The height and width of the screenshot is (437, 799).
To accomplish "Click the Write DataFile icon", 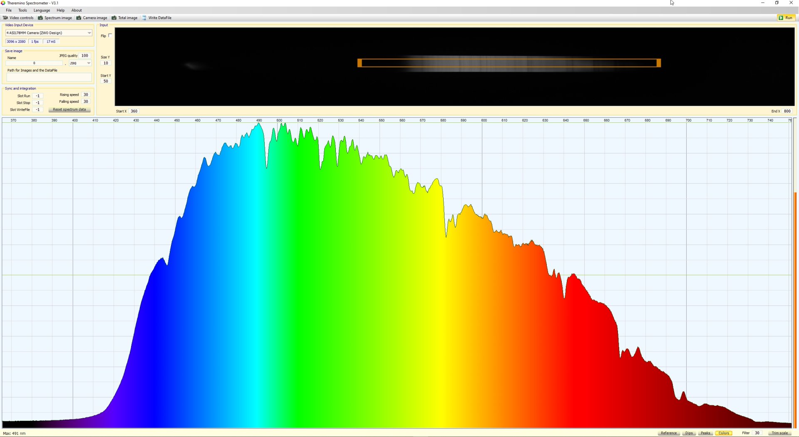I will (144, 18).
